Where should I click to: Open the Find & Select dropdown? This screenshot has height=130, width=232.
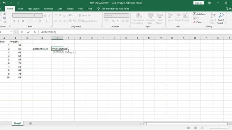point(221,18)
